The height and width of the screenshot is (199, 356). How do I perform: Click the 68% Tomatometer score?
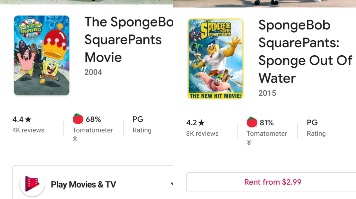point(94,119)
